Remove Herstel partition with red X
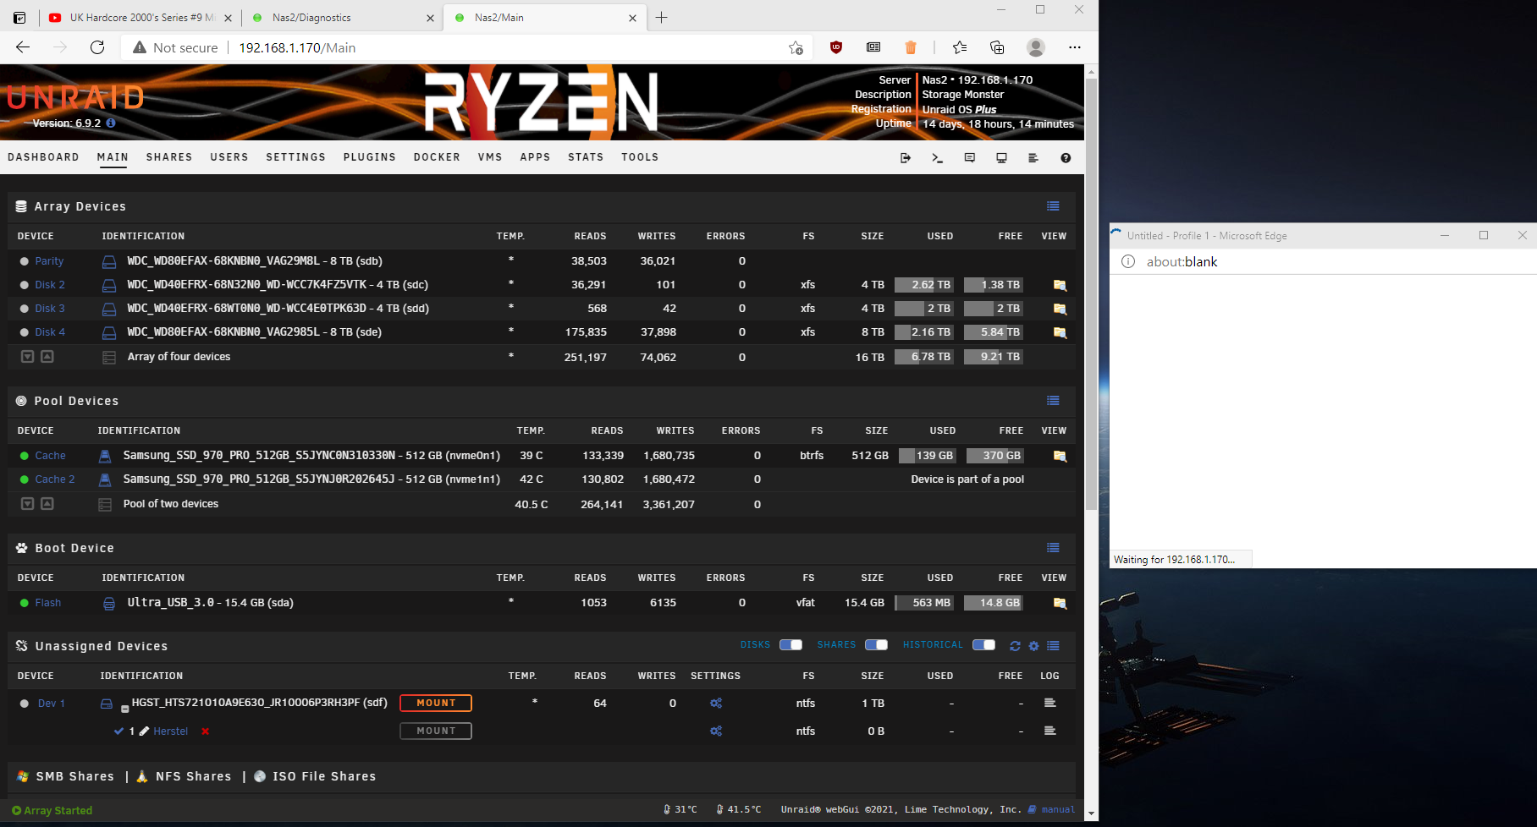The width and height of the screenshot is (1537, 827). pyautogui.click(x=205, y=731)
